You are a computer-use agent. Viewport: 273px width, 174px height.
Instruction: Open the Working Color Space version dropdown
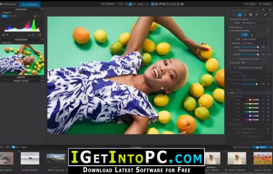(255, 23)
